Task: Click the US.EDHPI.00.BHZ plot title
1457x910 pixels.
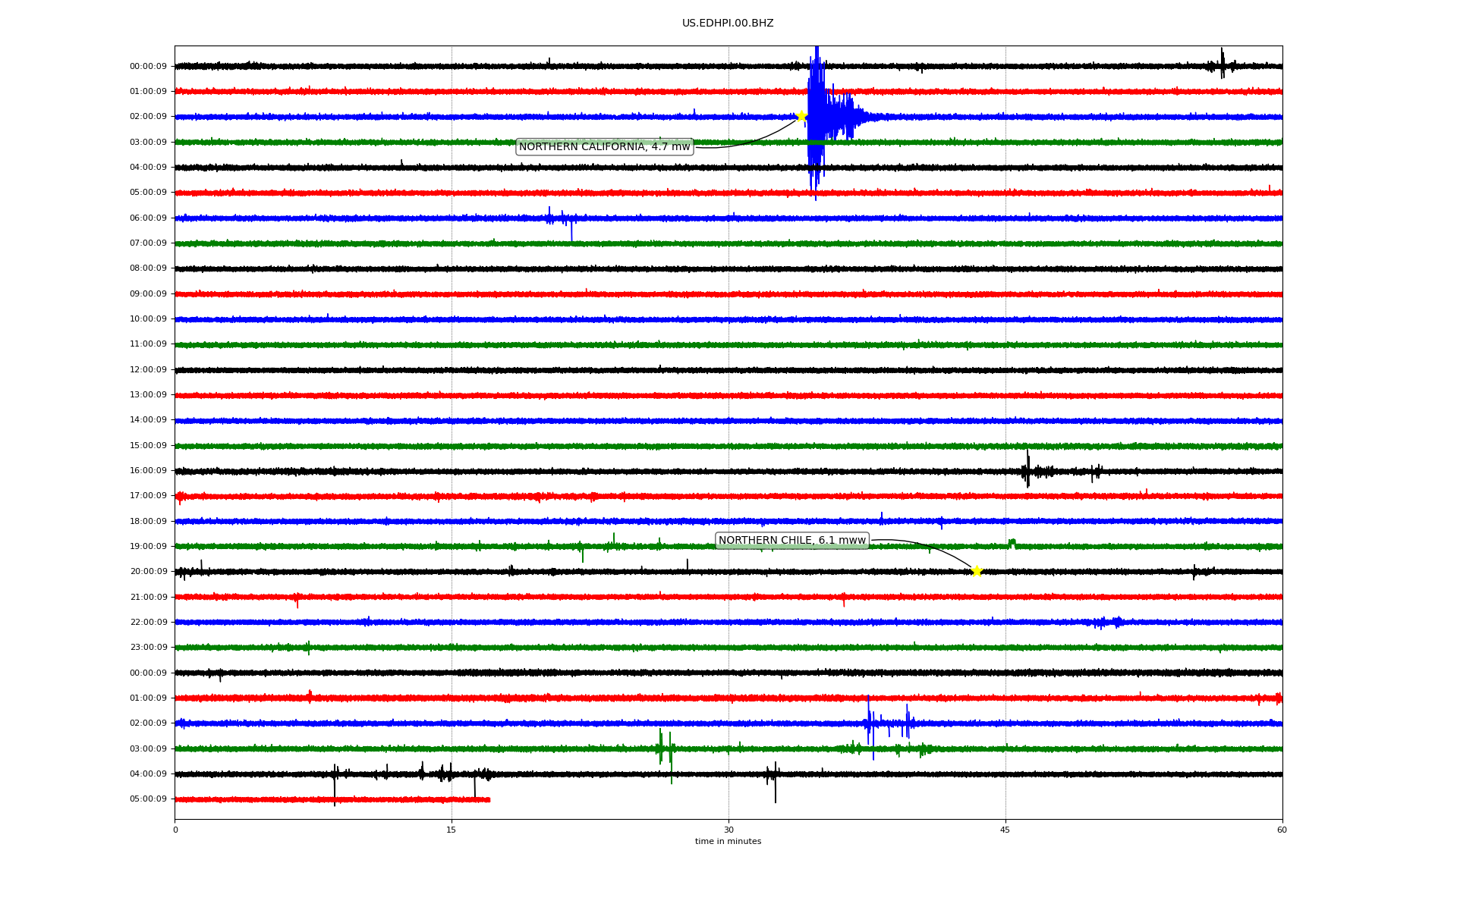Action: pos(727,24)
